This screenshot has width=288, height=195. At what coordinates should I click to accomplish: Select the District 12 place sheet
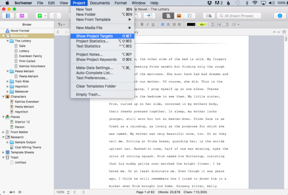(x=22, y=122)
